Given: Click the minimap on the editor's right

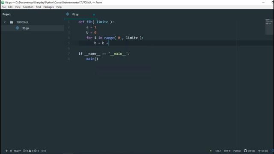Looking at the screenshot, I should 269,27.
